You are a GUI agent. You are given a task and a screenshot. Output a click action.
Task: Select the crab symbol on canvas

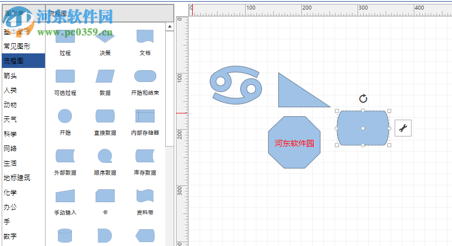coord(236,85)
